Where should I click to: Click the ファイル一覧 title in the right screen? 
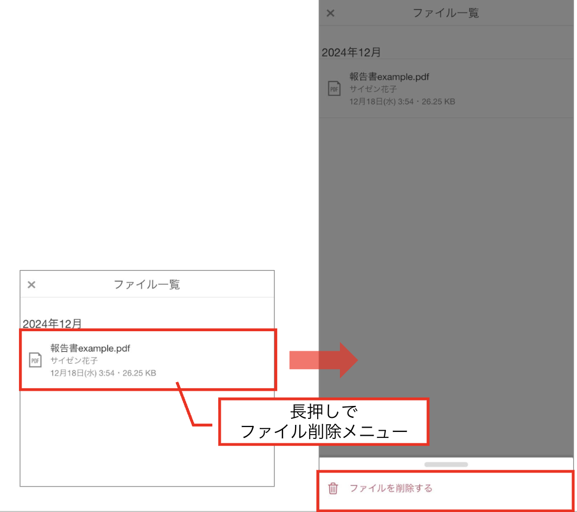click(x=445, y=13)
